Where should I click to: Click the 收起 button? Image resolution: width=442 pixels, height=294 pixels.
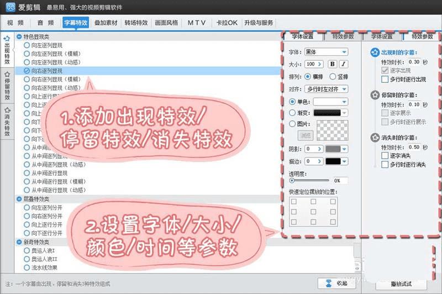pyautogui.click(x=336, y=283)
